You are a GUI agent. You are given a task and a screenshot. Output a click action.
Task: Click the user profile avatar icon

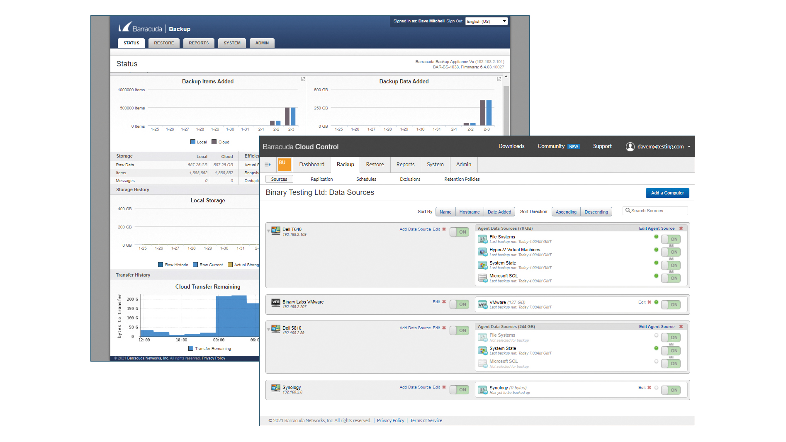(630, 146)
